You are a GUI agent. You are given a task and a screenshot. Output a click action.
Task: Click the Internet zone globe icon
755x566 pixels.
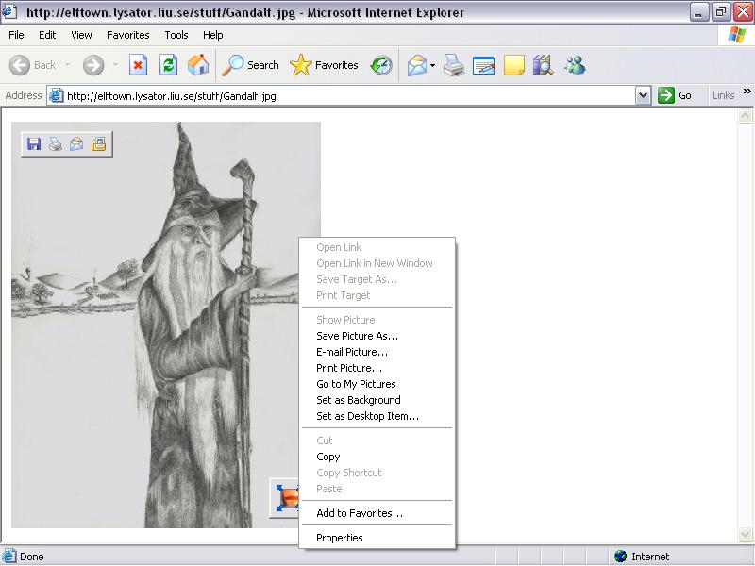pos(621,557)
